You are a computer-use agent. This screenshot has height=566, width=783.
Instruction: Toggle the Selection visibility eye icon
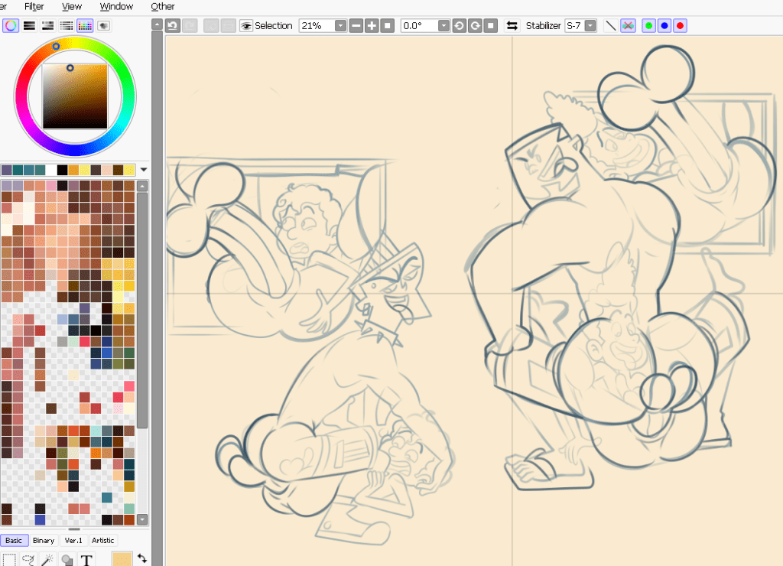[246, 25]
